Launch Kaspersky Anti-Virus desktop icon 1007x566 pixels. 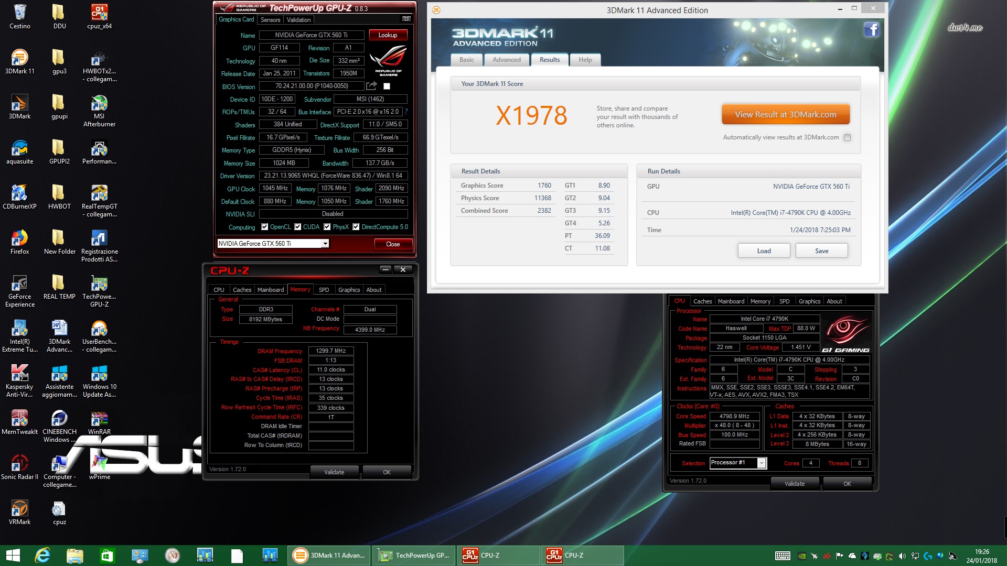[19, 381]
